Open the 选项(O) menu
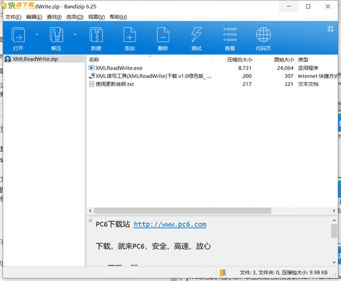The image size is (341, 281). click(x=75, y=17)
